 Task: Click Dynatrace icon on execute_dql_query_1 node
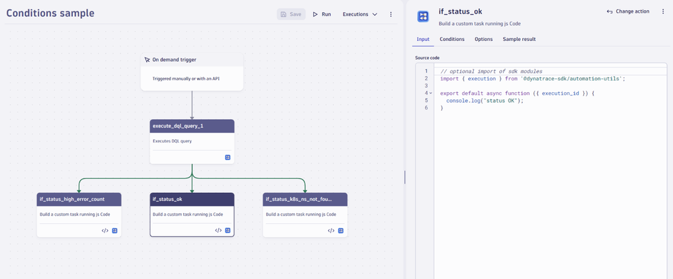[228, 157]
